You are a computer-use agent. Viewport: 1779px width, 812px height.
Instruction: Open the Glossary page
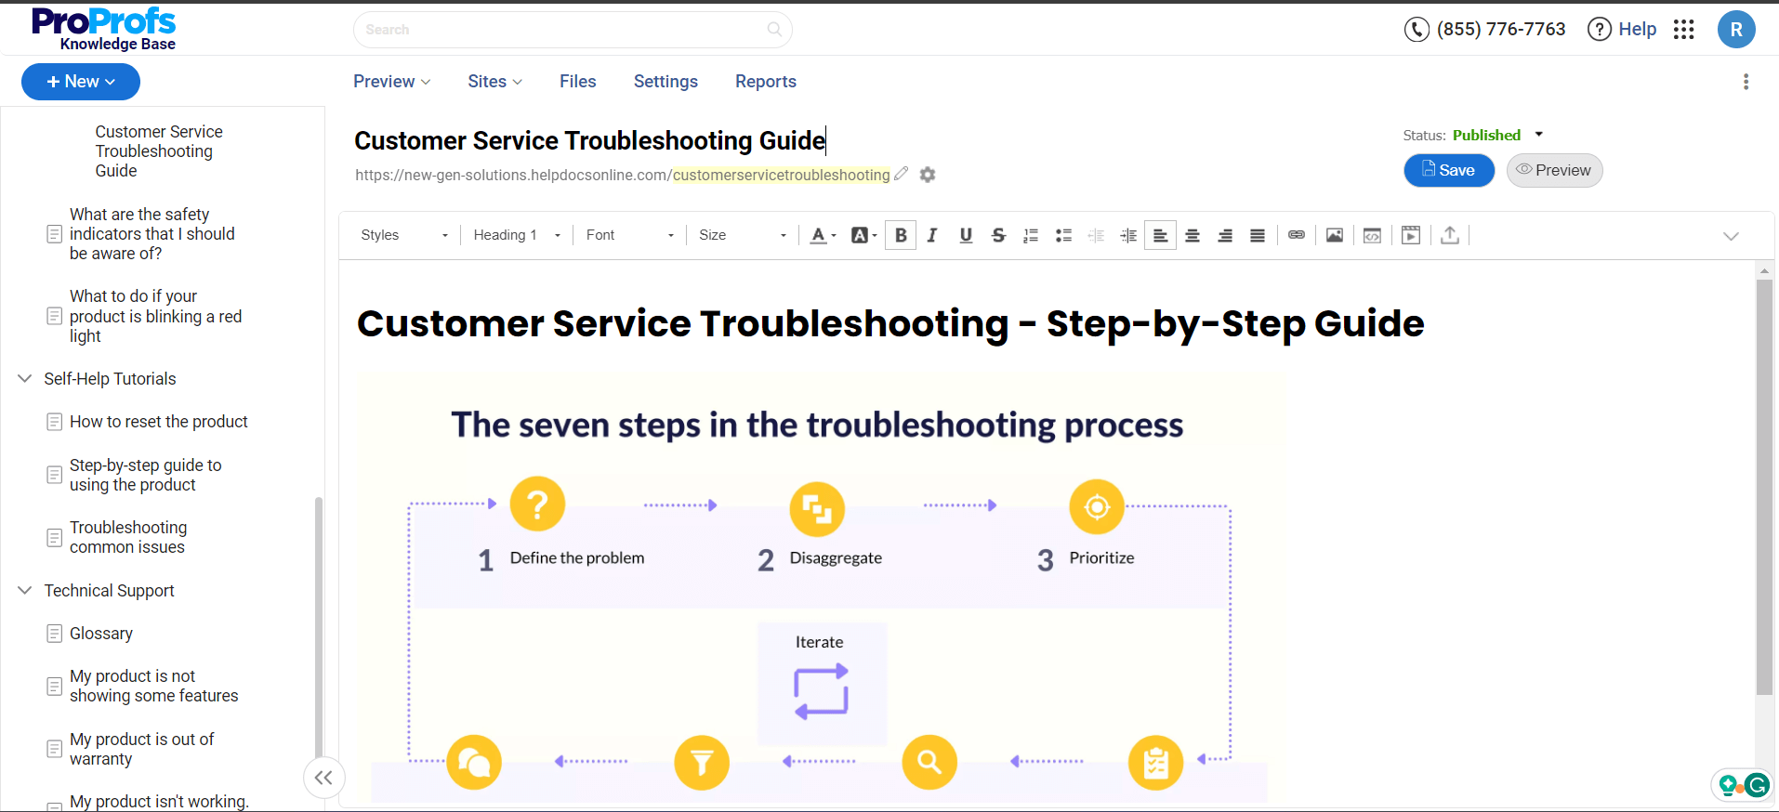[100, 634]
